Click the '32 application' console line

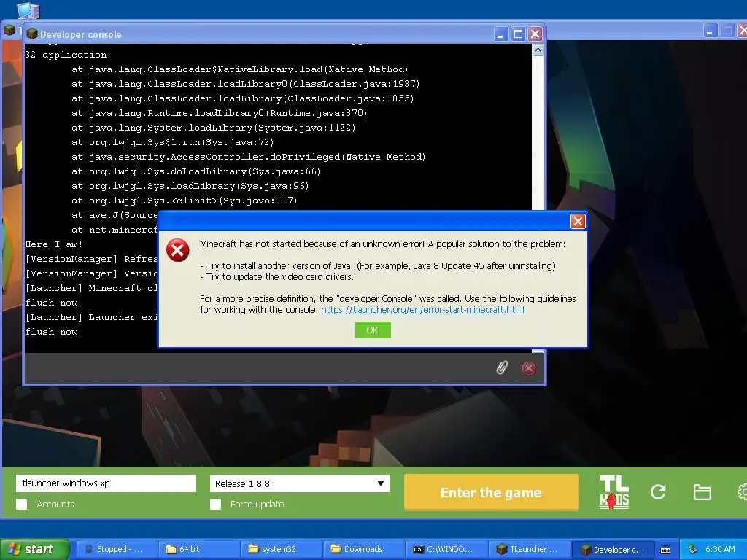coord(66,55)
